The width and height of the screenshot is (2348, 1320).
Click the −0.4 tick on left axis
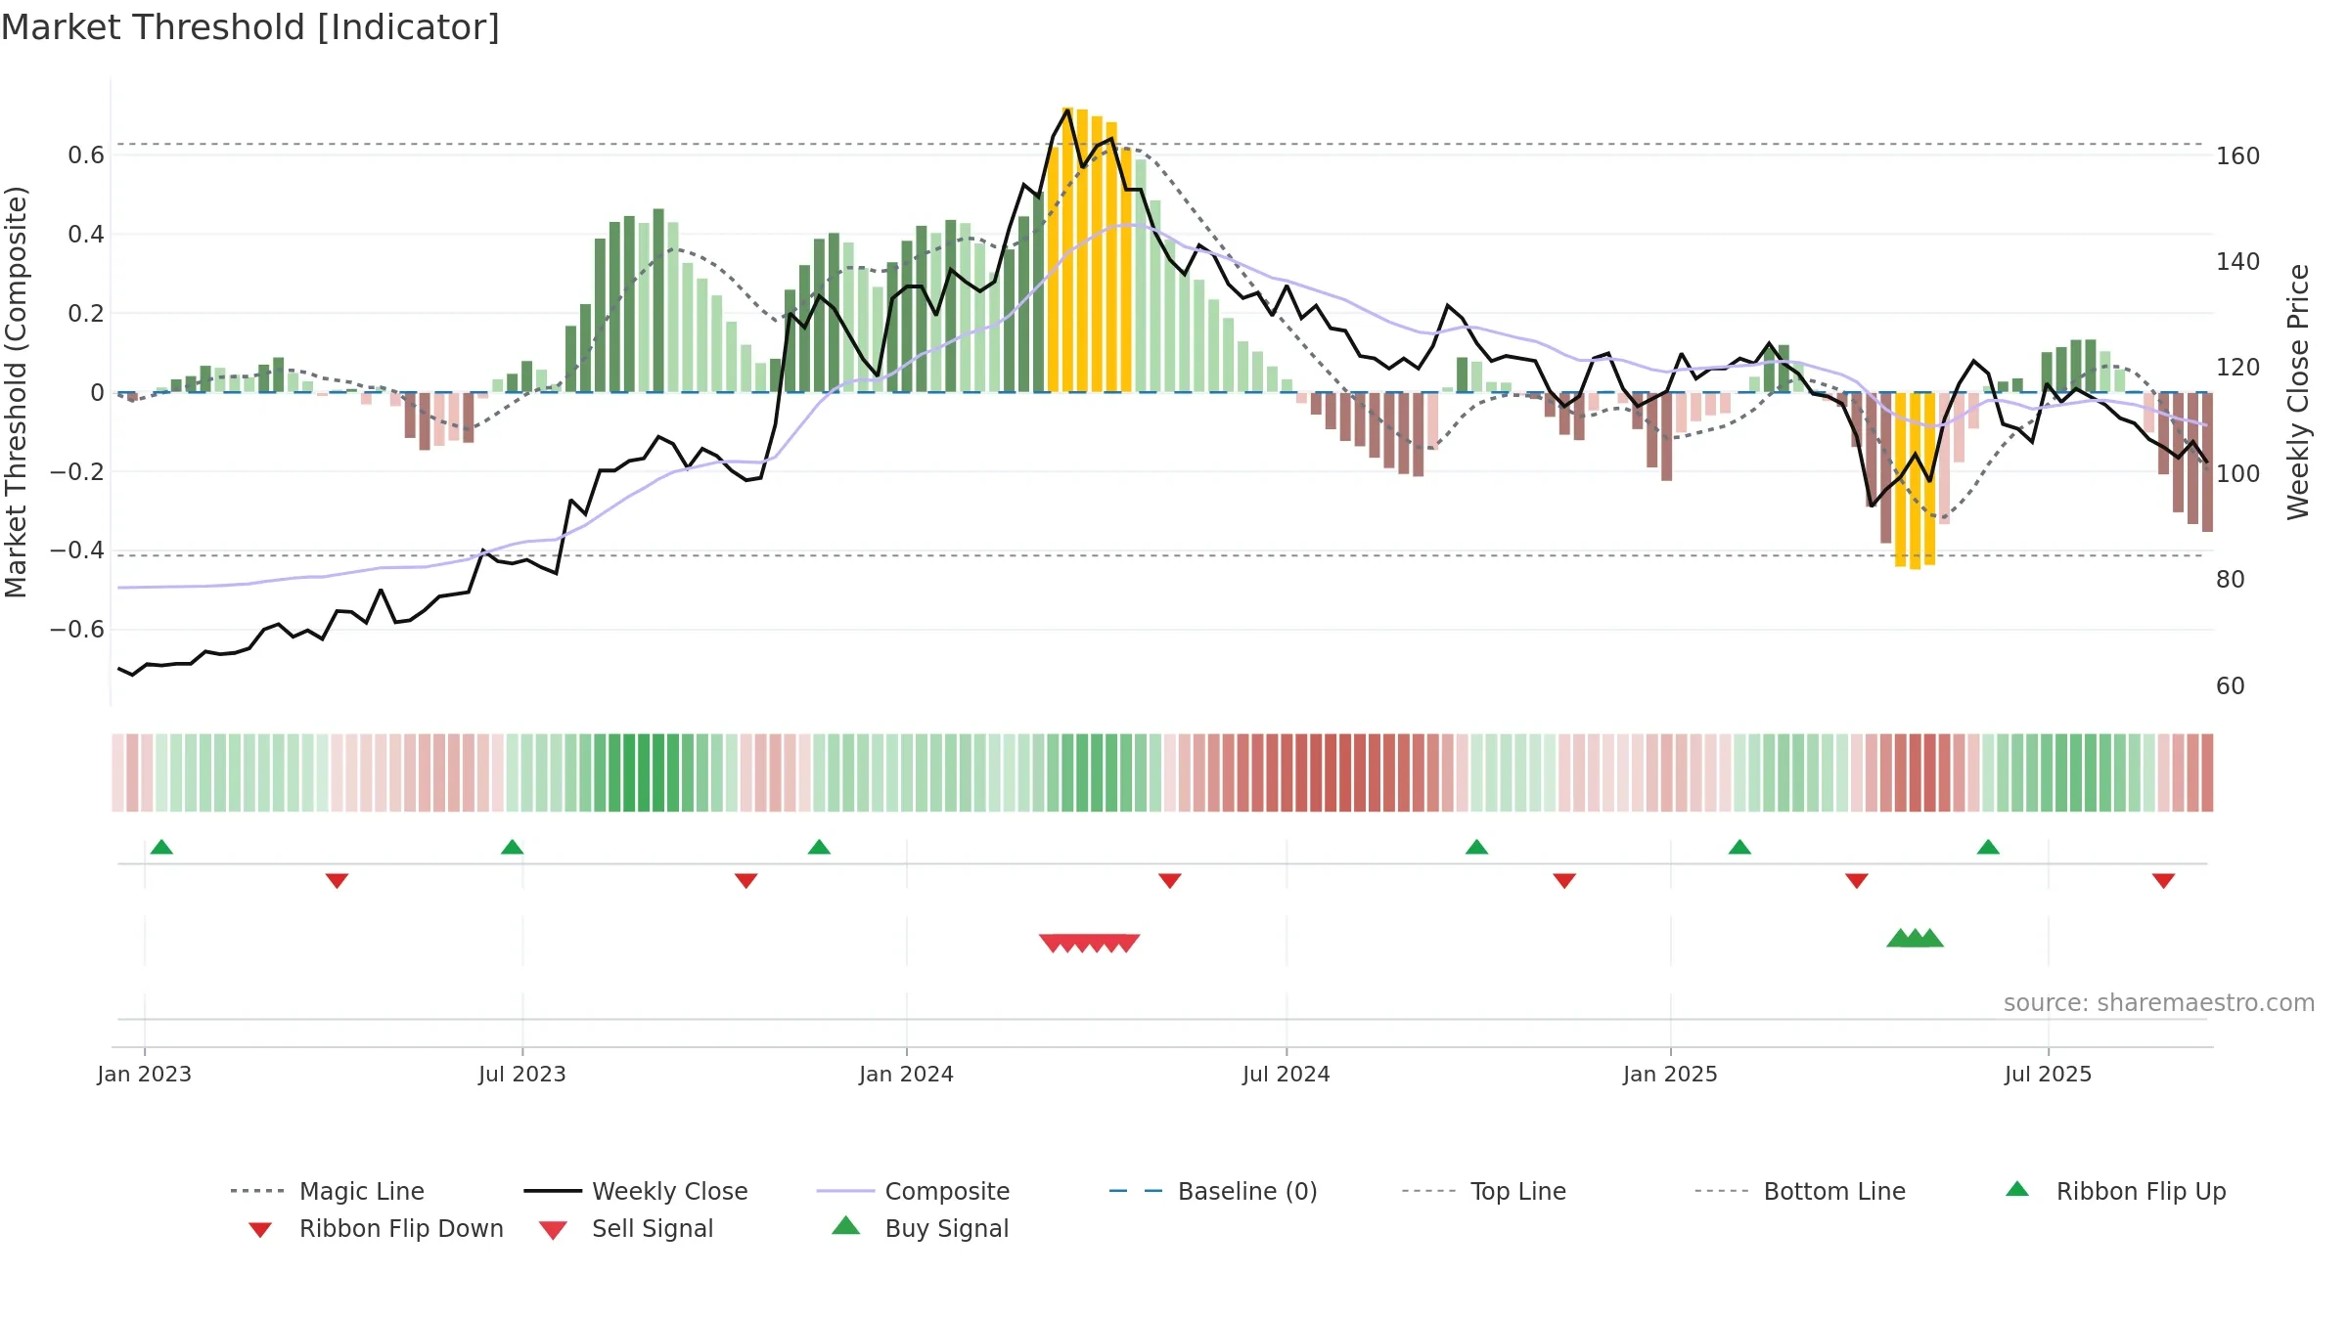pos(77,550)
